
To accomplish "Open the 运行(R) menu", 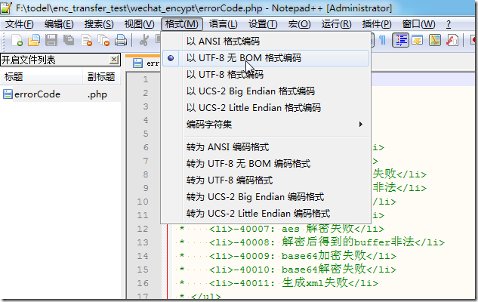I will tap(337, 24).
